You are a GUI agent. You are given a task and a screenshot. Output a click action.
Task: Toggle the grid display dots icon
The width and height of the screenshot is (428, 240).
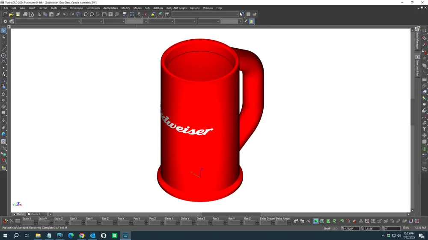pos(132,14)
